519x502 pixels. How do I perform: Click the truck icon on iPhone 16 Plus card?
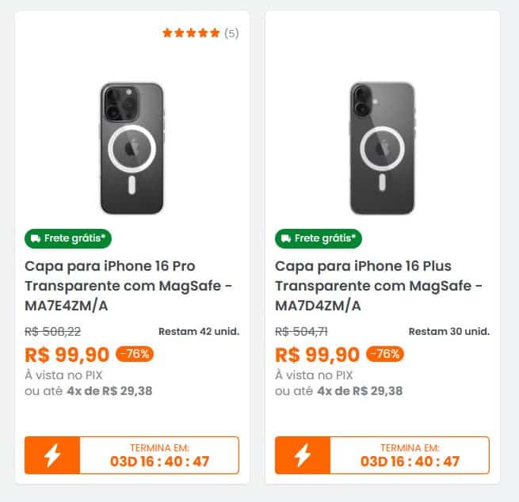point(285,238)
